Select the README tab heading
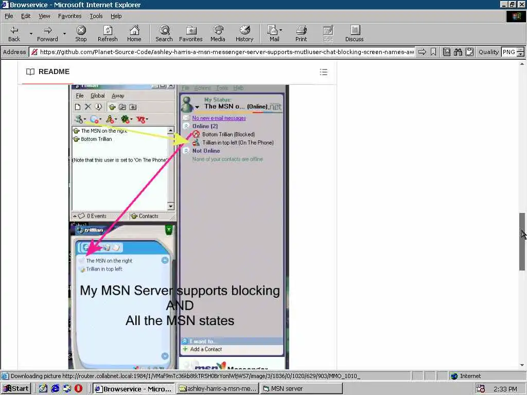The width and height of the screenshot is (527, 395). click(54, 71)
